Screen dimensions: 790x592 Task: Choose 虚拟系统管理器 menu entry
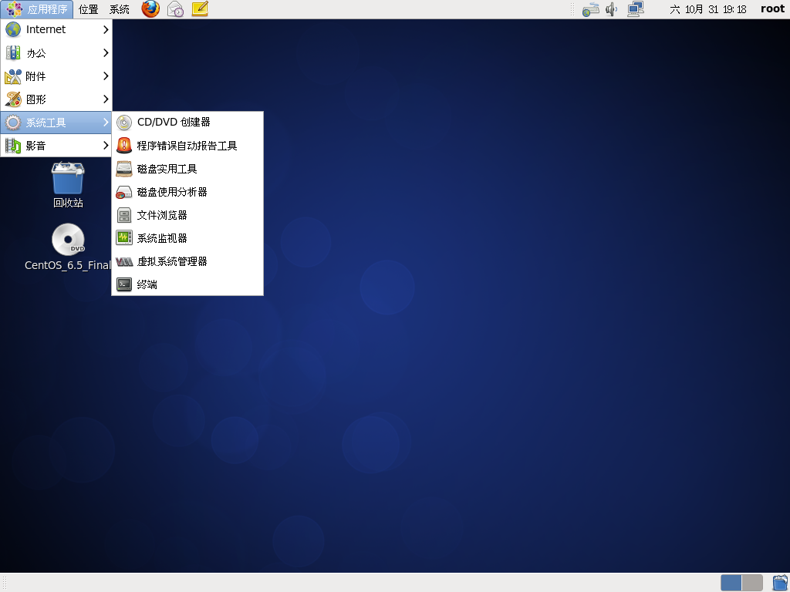187,261
